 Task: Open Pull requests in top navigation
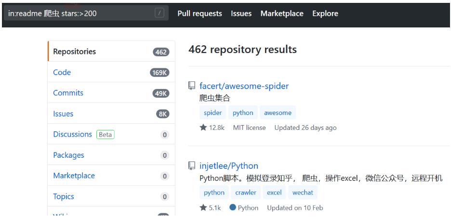(199, 13)
